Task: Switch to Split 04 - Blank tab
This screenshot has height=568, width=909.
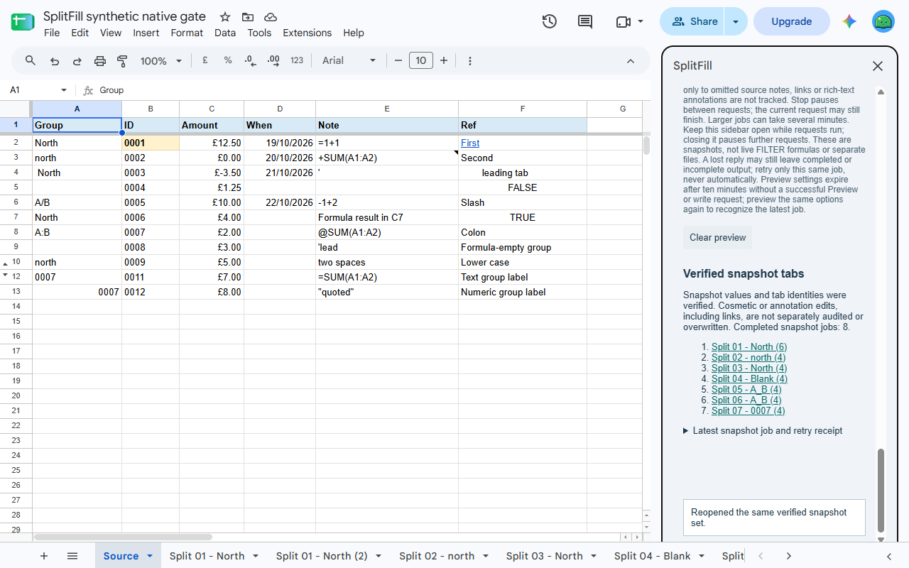Action: click(x=653, y=556)
